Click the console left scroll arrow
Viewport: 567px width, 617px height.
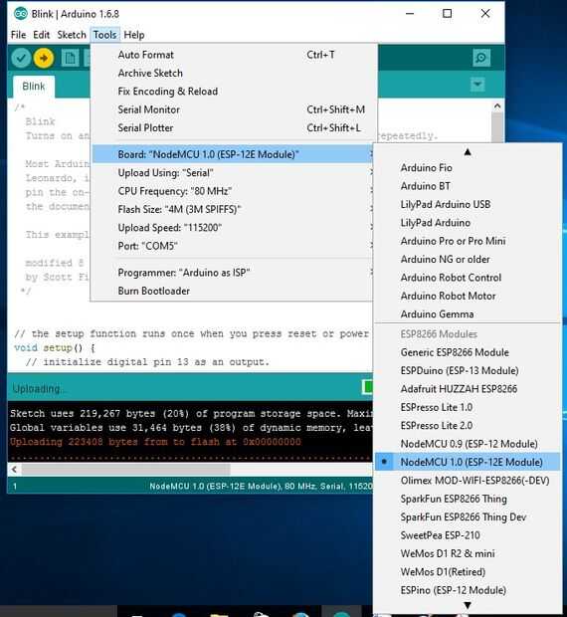(15, 469)
